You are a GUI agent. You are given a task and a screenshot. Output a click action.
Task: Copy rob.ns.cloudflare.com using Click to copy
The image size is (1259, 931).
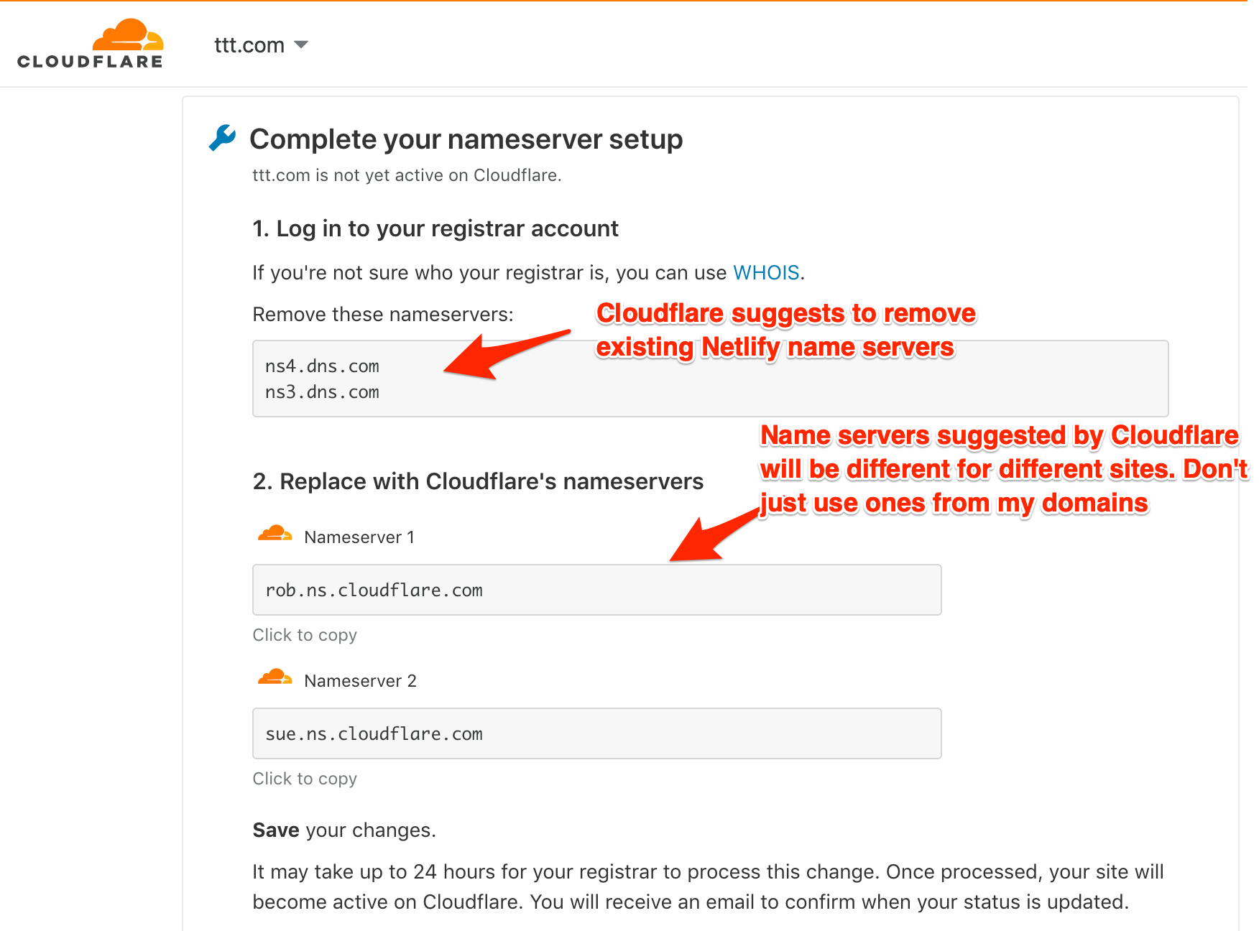click(305, 634)
